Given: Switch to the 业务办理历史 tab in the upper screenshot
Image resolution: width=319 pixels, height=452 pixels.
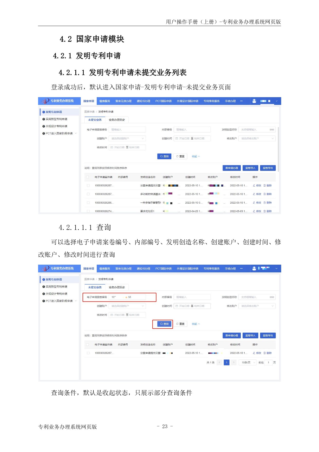Looking at the screenshot, I should [x=117, y=120].
